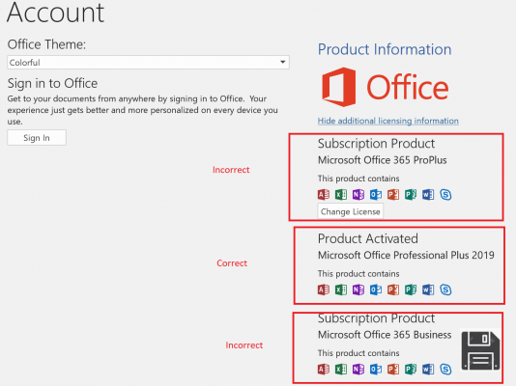Click PowerPoint icon under Professional Plus 2019
The width and height of the screenshot is (516, 386).
[x=393, y=289]
